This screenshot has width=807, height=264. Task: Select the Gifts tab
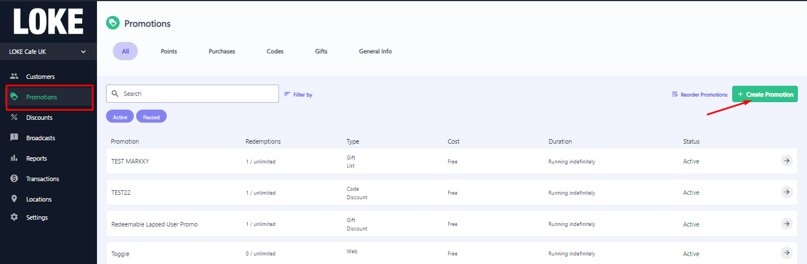(321, 51)
